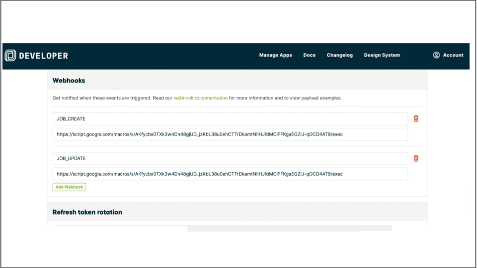Delete the JOB_UPDATE webhook with trash icon
This screenshot has height=268, width=477.
click(x=416, y=158)
